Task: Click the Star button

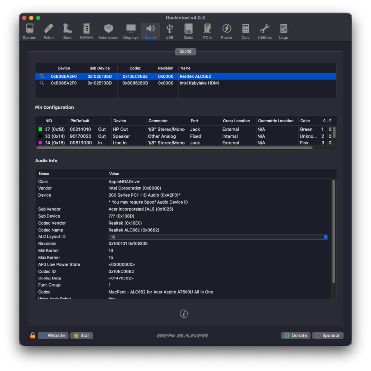Action: click(x=82, y=335)
